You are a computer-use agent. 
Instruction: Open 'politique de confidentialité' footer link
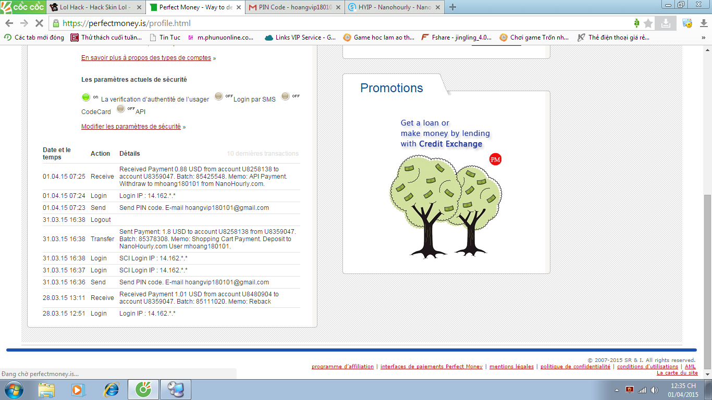(x=575, y=367)
